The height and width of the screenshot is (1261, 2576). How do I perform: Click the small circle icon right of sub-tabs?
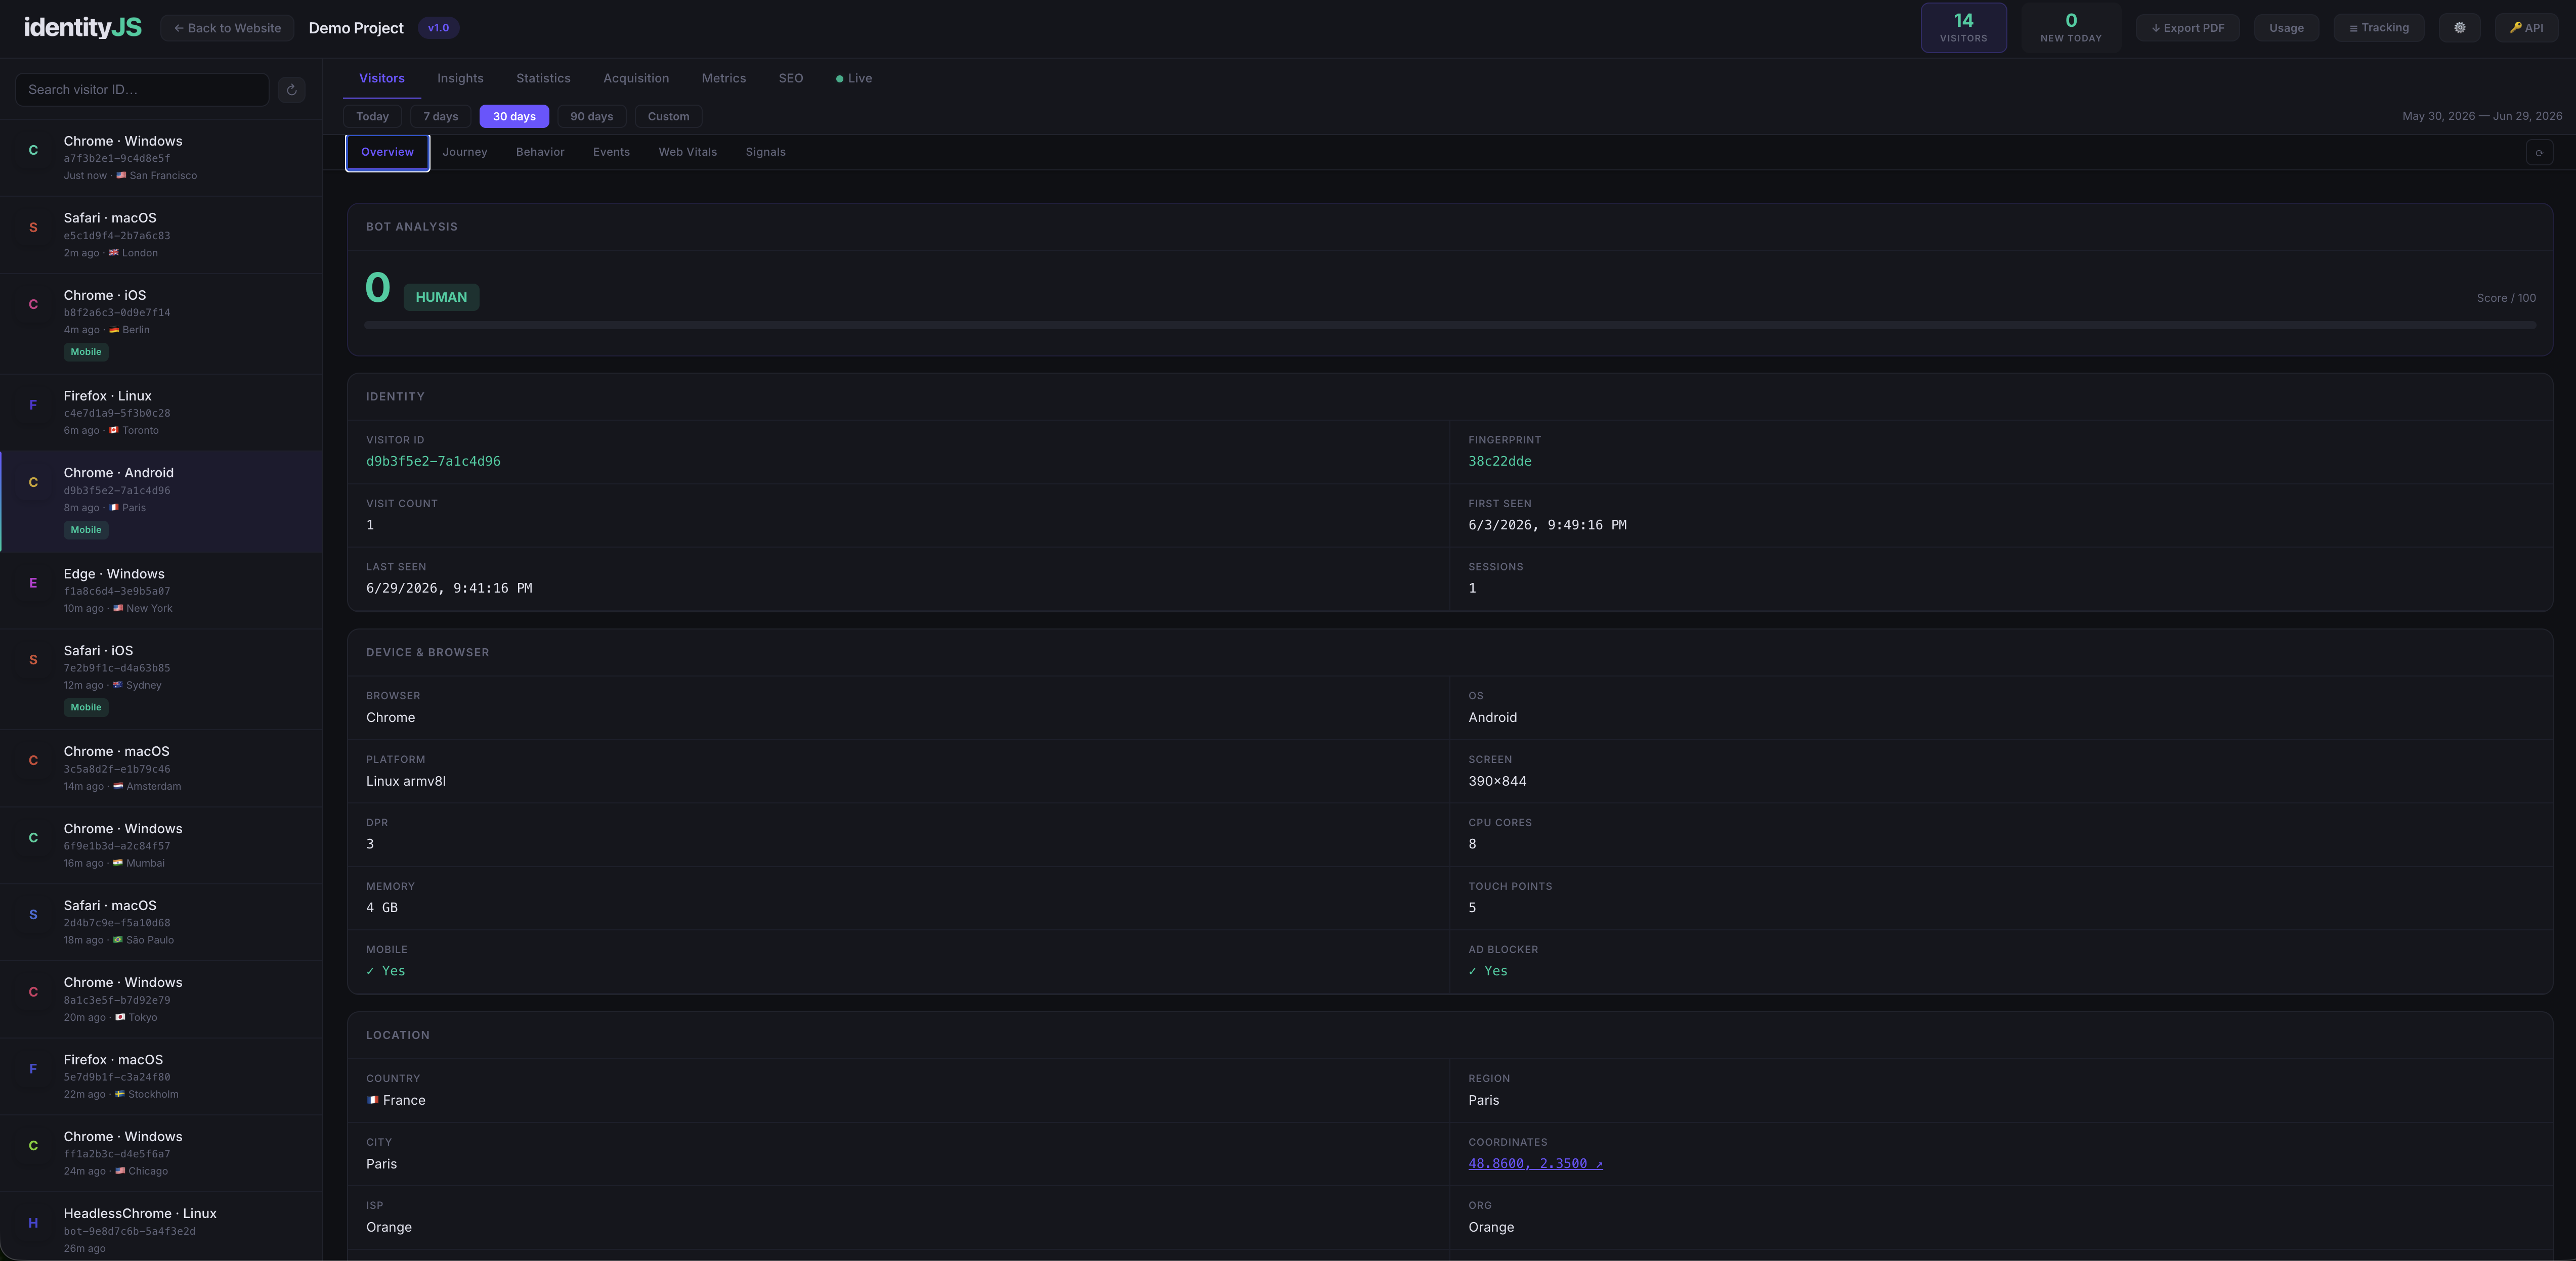pyautogui.click(x=2539, y=153)
